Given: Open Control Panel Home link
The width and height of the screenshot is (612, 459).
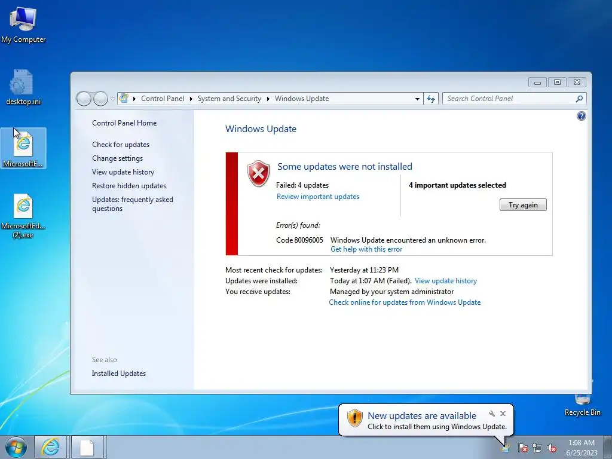Looking at the screenshot, I should tap(124, 123).
